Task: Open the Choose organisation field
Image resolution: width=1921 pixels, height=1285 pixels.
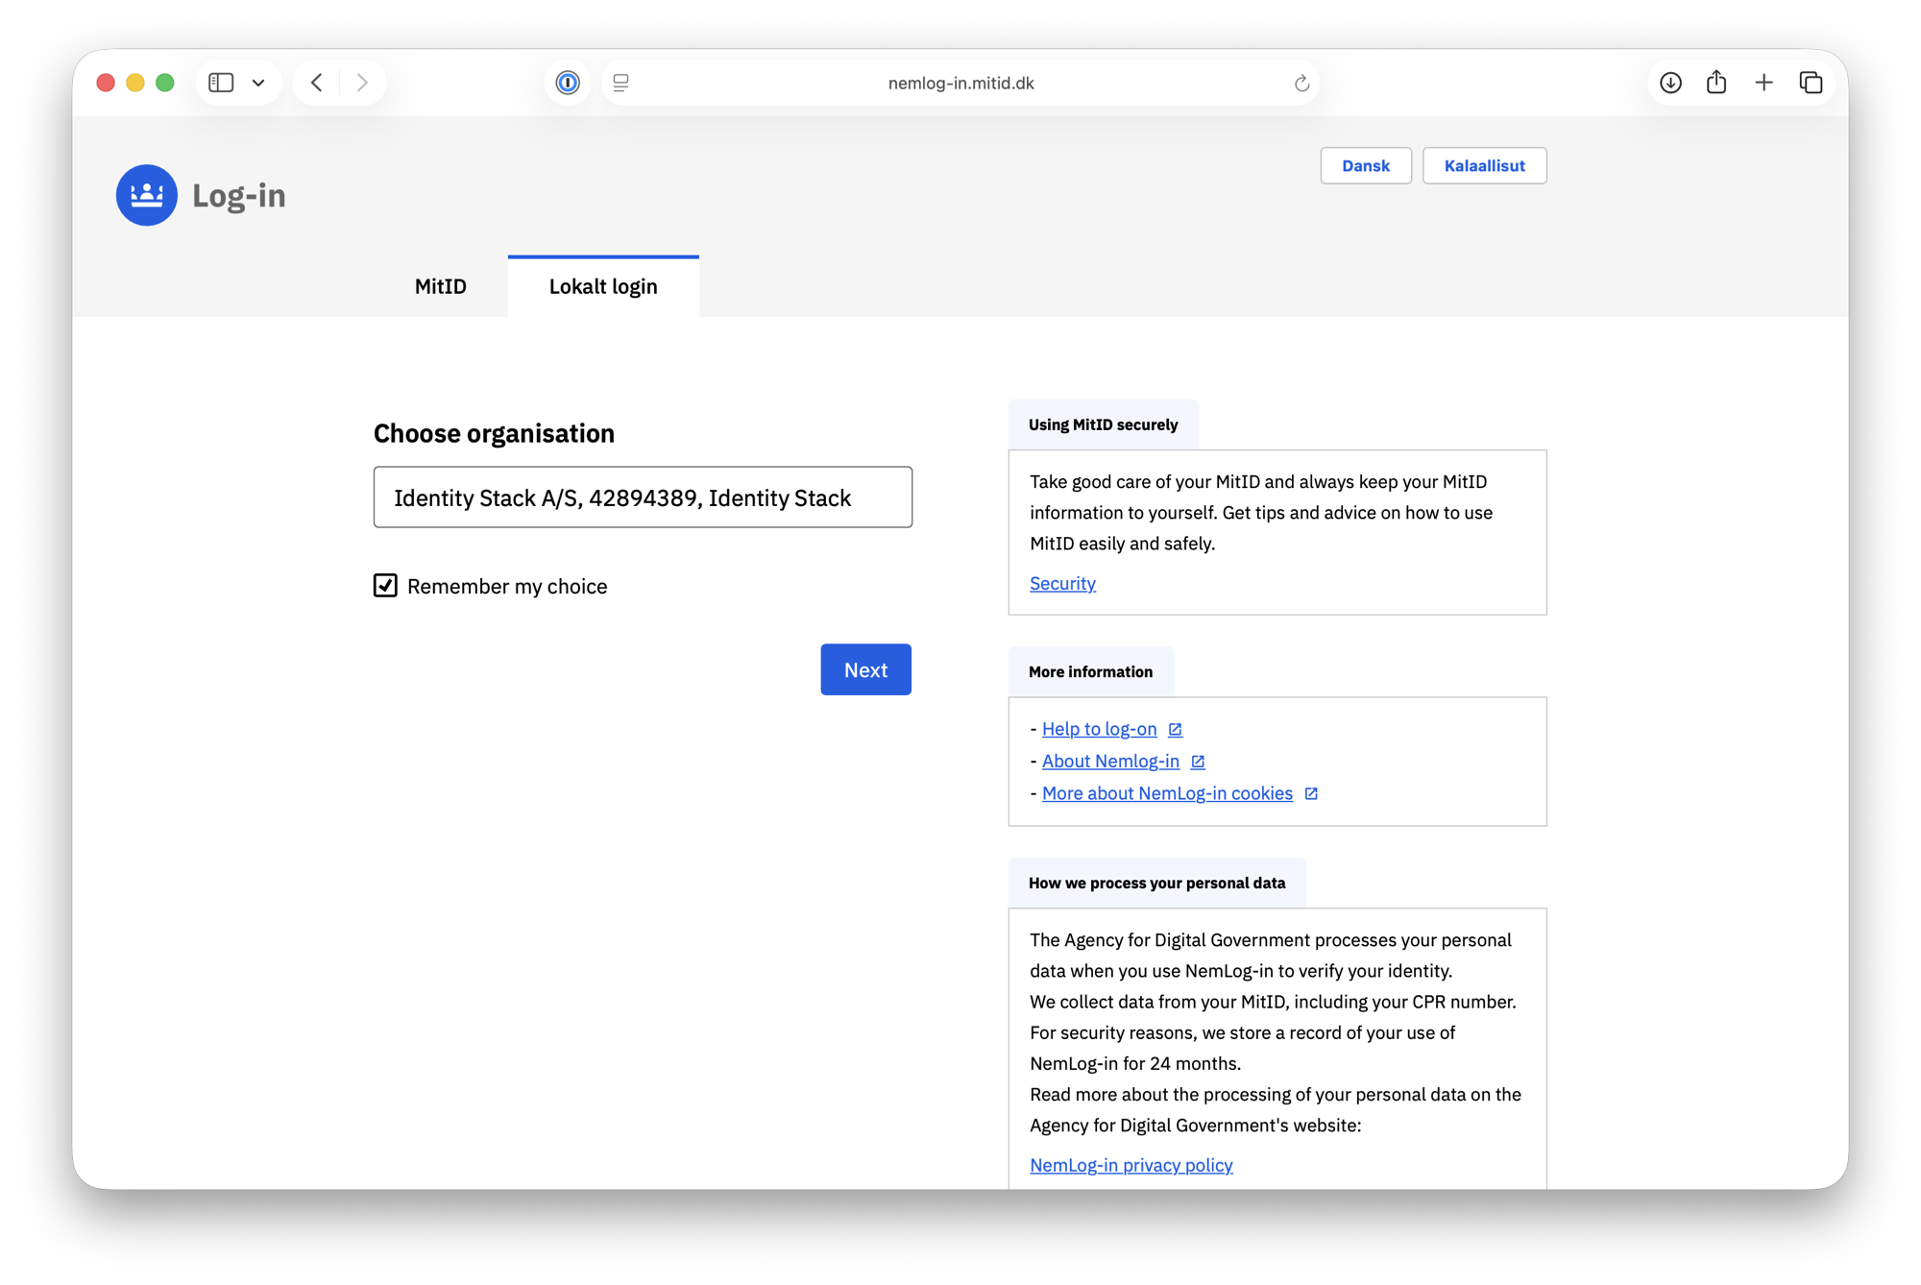Action: (643, 497)
